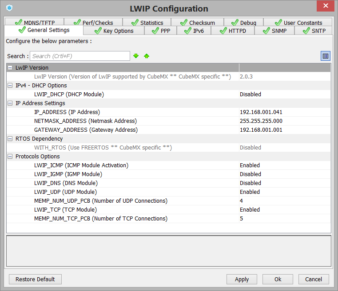This screenshot has height=291, width=338.
Task: Select the LWIP_DNS (DNS Module) row label
Action: pyautogui.click(x=66, y=183)
